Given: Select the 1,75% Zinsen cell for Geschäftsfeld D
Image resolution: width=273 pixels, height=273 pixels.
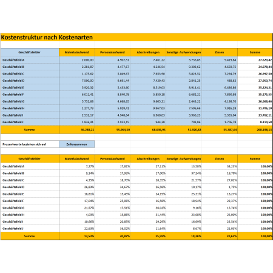Looking at the screenshot, I should pos(220,187).
